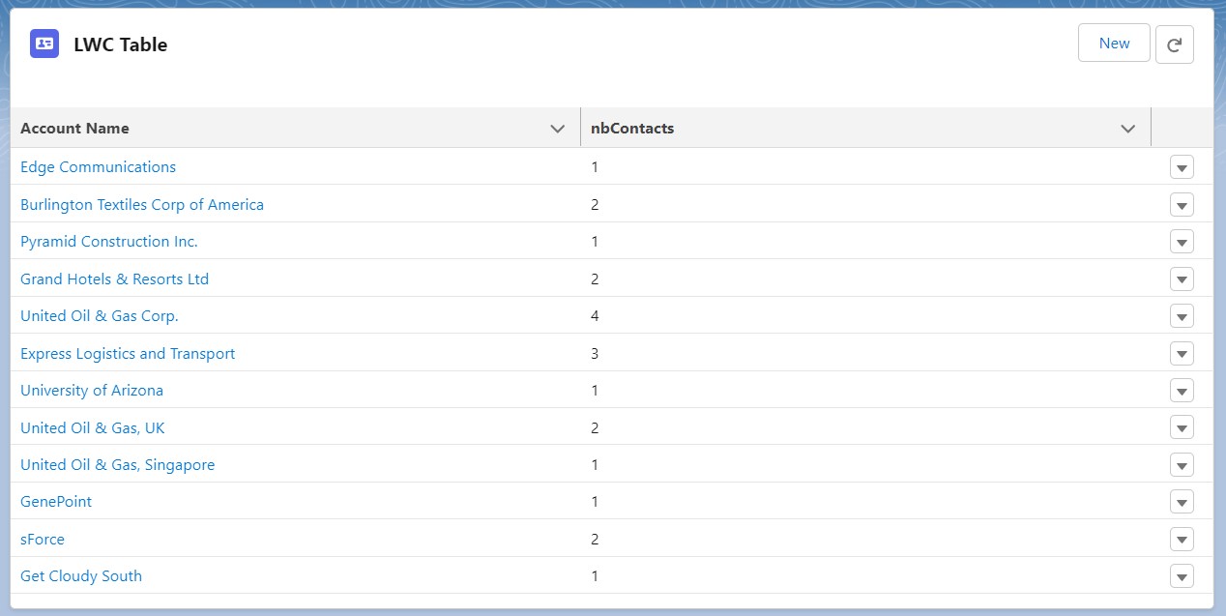
Task: Select nbContacts value 2 for Burlington Textiles
Action: pos(596,205)
